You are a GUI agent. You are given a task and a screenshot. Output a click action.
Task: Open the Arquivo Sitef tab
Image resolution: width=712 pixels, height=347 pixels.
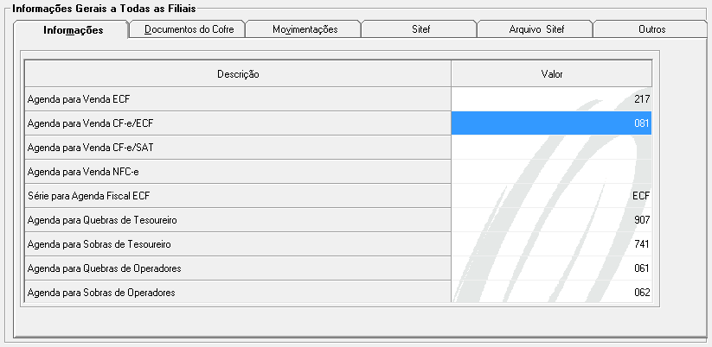pyautogui.click(x=535, y=29)
